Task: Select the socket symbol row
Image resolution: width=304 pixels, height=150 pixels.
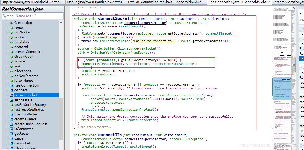Action: 20,37
